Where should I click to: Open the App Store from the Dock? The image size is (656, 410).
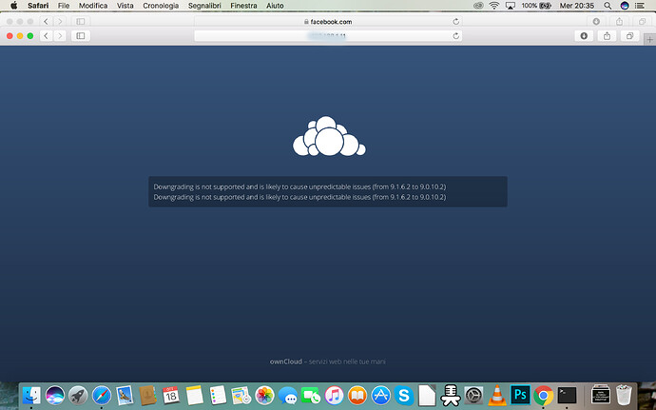pos(380,395)
